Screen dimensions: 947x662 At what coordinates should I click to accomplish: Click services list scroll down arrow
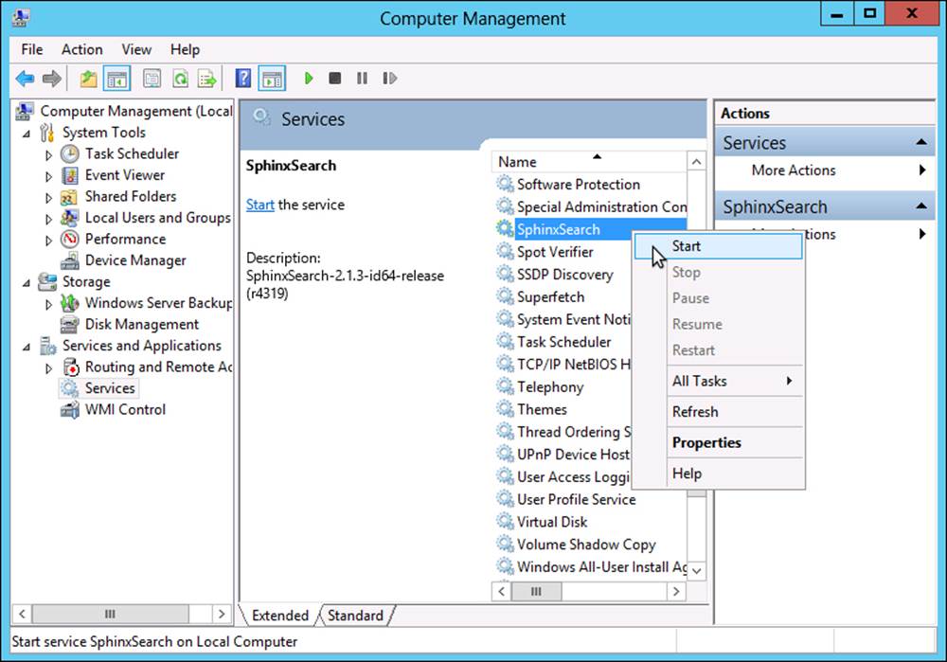(696, 571)
